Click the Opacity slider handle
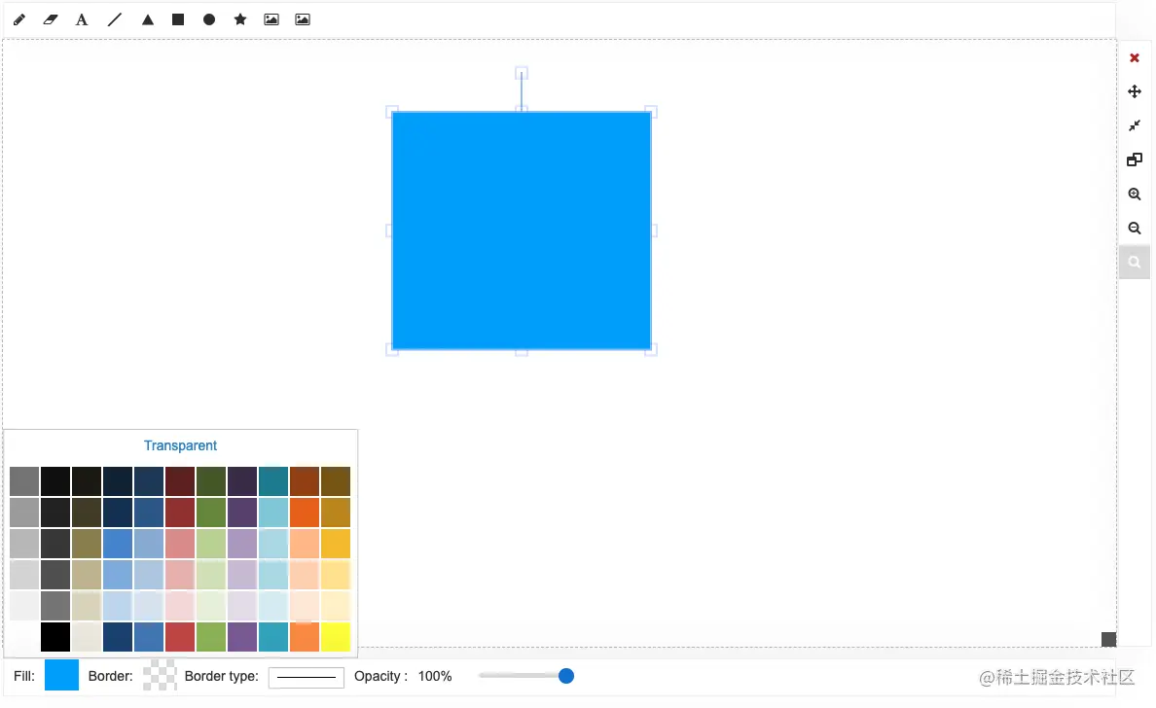This screenshot has width=1156, height=708. (566, 676)
